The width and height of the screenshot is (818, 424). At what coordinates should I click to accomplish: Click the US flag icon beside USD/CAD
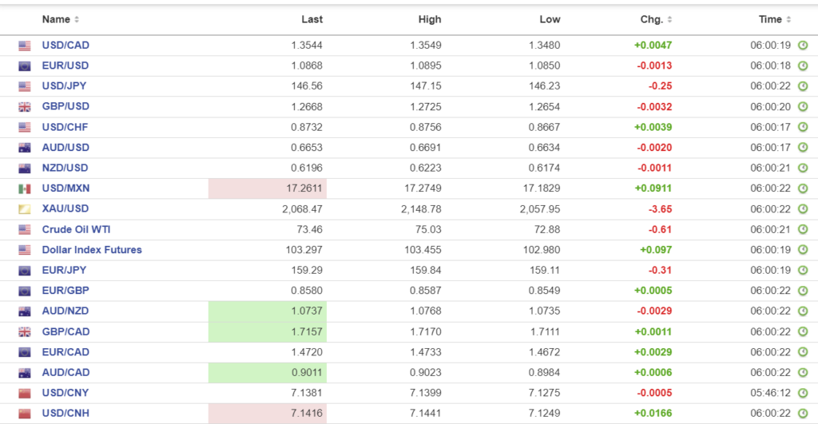click(x=25, y=46)
